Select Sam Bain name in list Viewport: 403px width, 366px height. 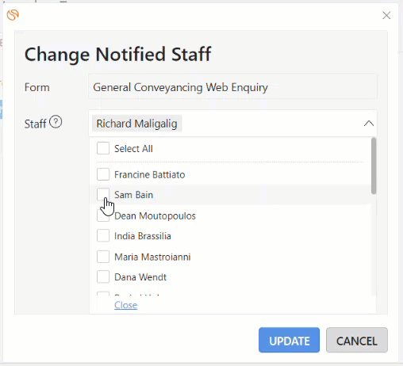pos(133,195)
